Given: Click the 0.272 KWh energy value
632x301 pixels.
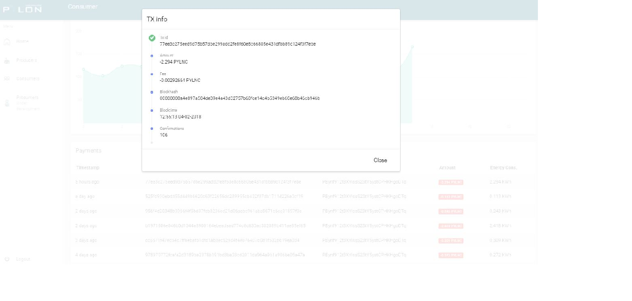Looking at the screenshot, I should point(500,255).
